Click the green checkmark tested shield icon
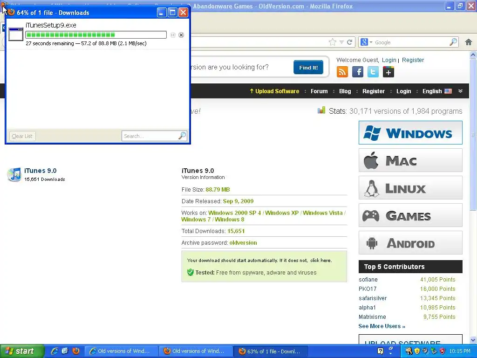 pyautogui.click(x=191, y=272)
